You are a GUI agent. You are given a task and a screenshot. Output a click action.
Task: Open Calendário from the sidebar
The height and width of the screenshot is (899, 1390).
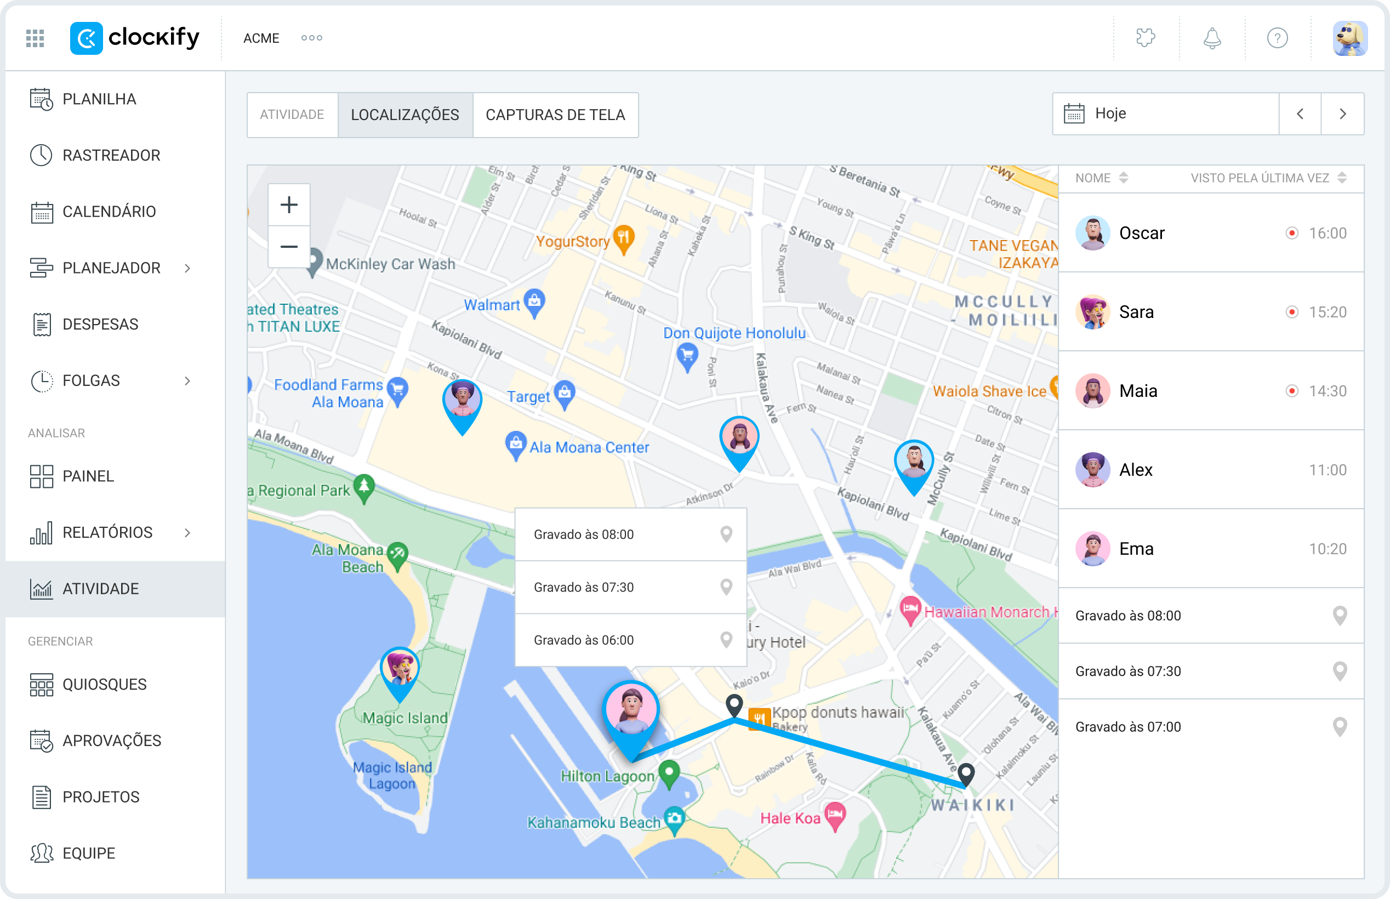(x=109, y=212)
